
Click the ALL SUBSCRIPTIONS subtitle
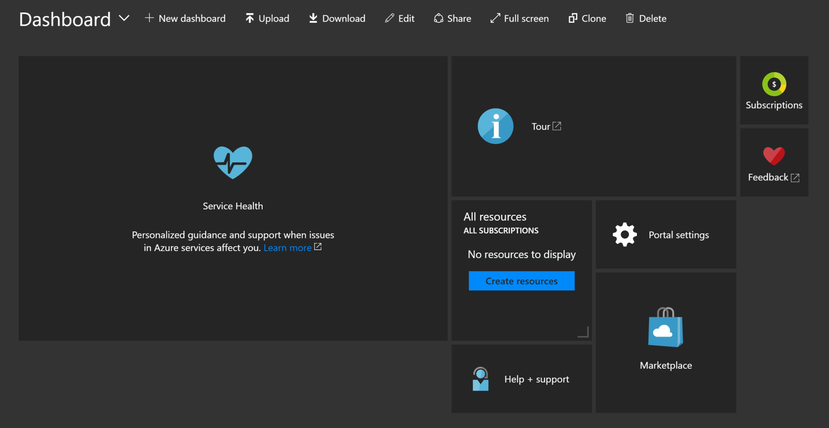501,231
